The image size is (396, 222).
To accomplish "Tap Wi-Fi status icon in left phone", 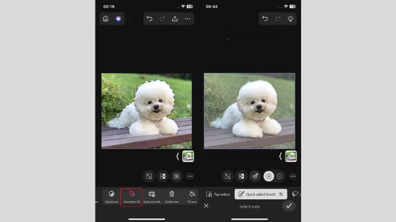I will coord(183,6).
